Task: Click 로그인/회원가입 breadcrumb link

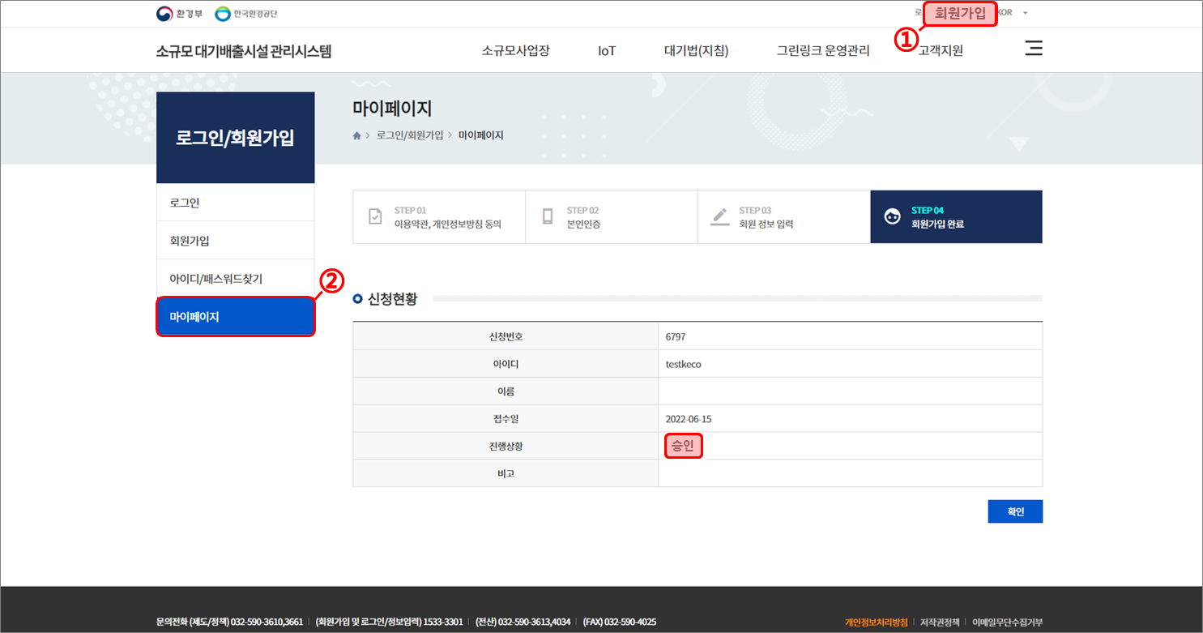Action: coord(410,135)
